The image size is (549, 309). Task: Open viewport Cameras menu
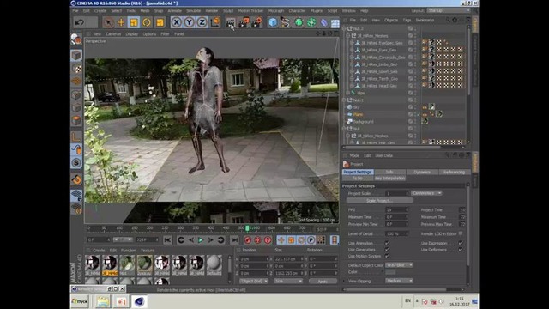click(113, 34)
